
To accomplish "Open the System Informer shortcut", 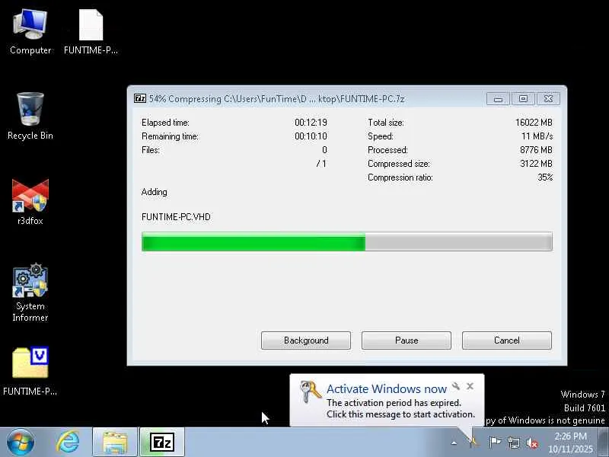I will coord(30,292).
